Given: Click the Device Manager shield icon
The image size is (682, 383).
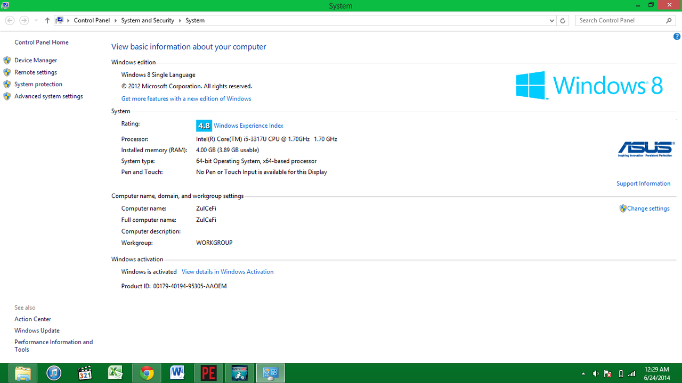Looking at the screenshot, I should (x=7, y=60).
